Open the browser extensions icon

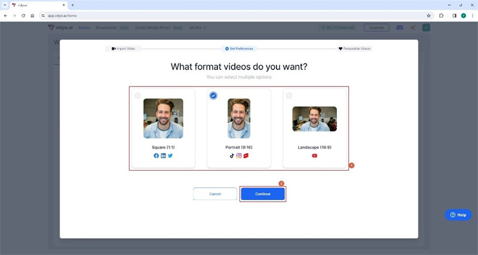coord(441,16)
